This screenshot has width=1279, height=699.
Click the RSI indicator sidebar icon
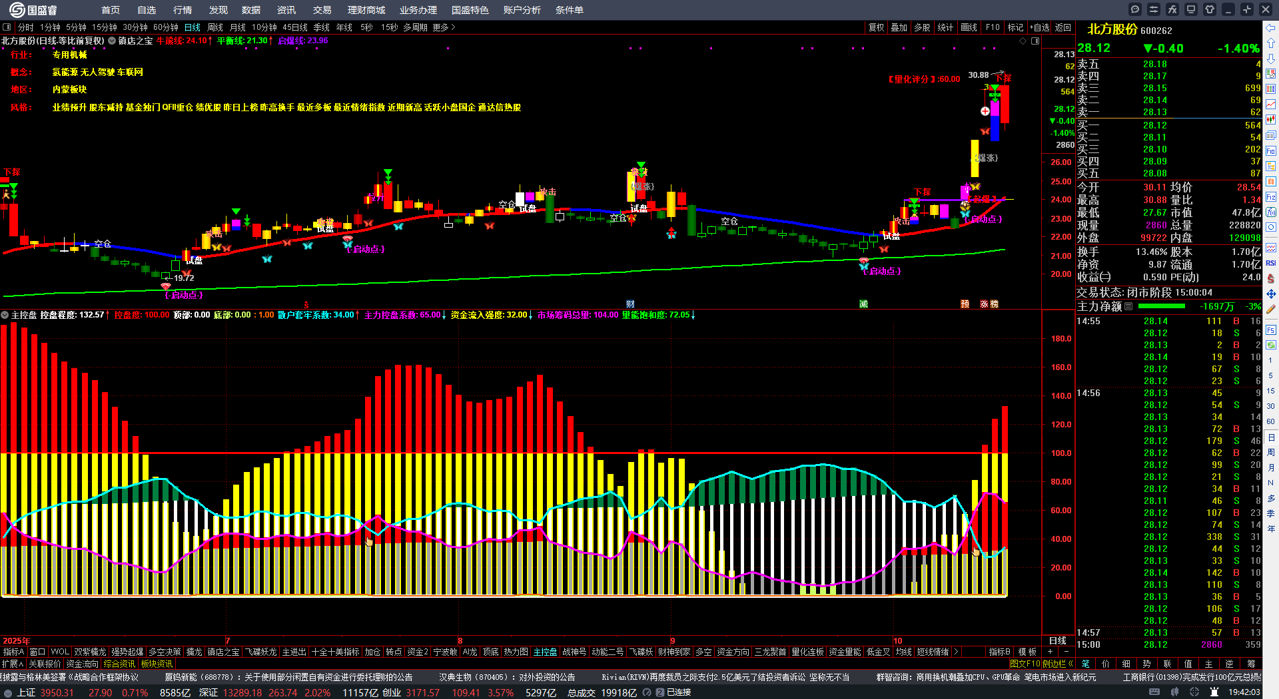click(x=1271, y=263)
